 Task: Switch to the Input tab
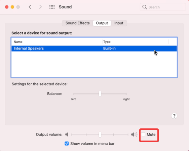(119, 23)
